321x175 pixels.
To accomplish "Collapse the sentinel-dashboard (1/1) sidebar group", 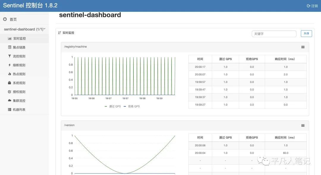I will 24,29.
